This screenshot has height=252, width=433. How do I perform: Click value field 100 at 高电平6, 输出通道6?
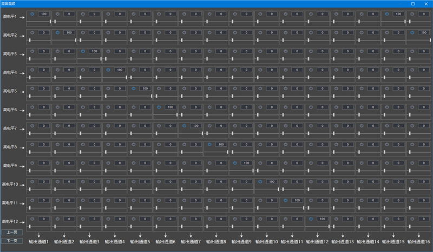click(x=170, y=107)
